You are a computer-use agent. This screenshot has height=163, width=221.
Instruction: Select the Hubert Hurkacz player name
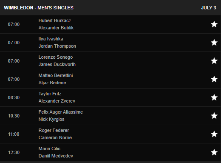click(x=55, y=20)
